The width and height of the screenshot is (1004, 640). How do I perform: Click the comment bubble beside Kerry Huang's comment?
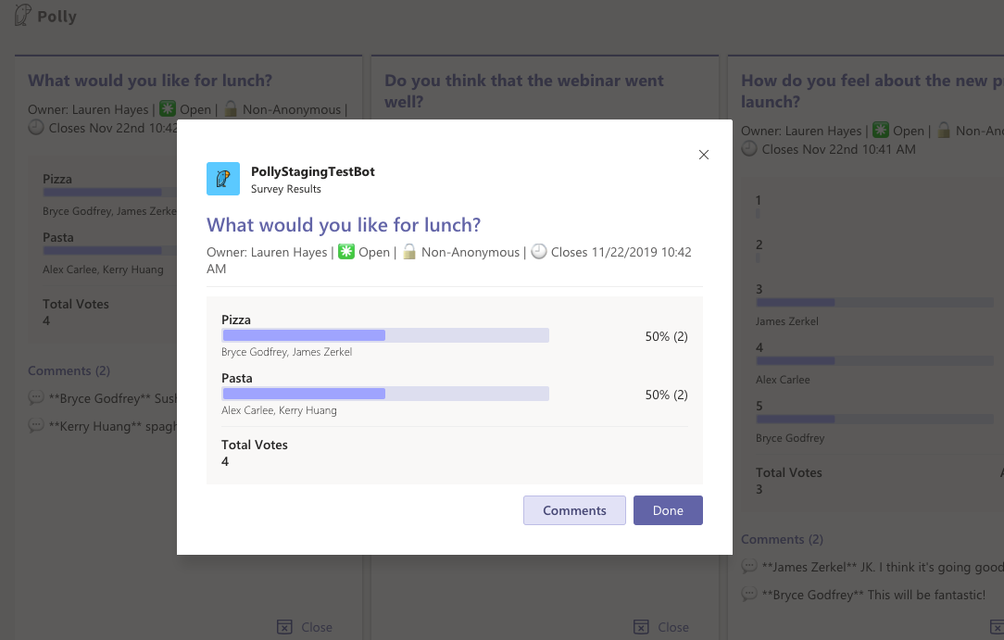36,425
